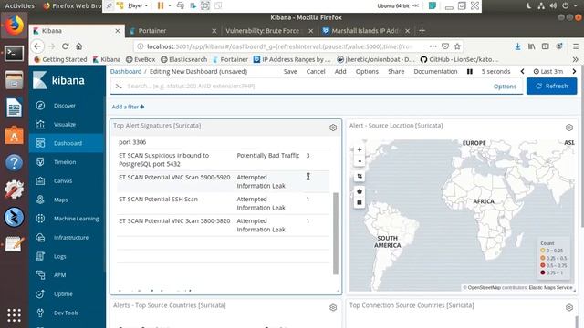The image size is (584, 328).
Task: Open dashboard Options menu item
Action: [x=367, y=71]
